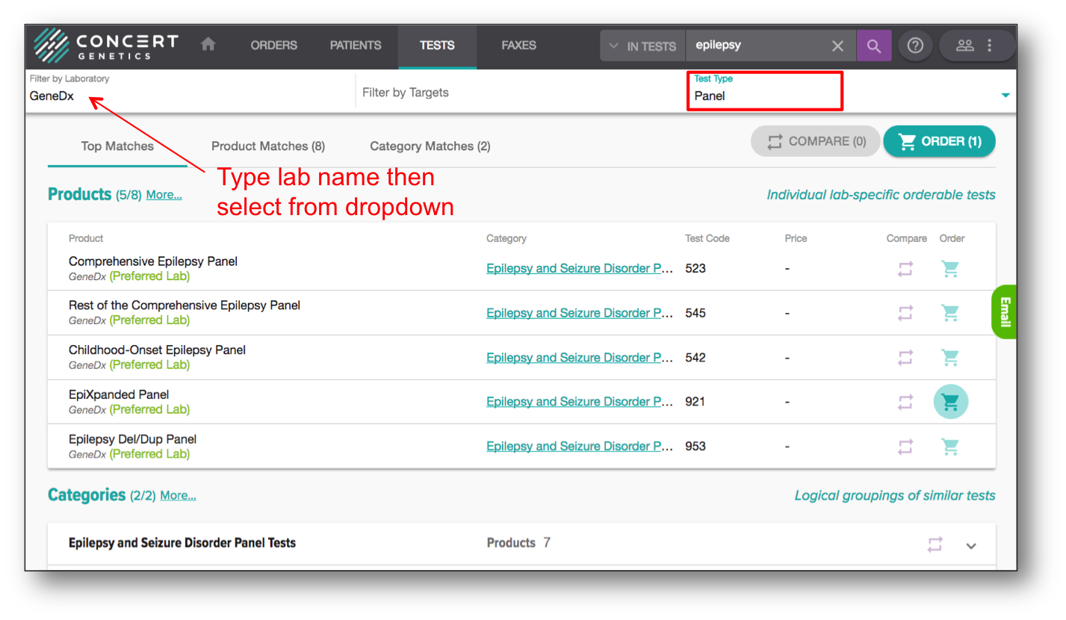
Task: Toggle compare for Childhood-Onset Epilepsy Panel
Action: pos(905,358)
